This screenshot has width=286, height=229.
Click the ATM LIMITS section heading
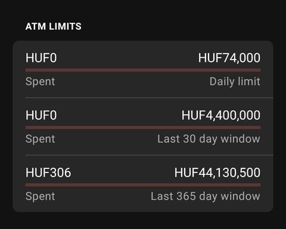54,26
